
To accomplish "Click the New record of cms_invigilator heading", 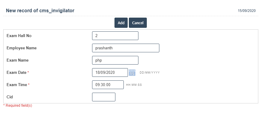I will click(40, 11).
